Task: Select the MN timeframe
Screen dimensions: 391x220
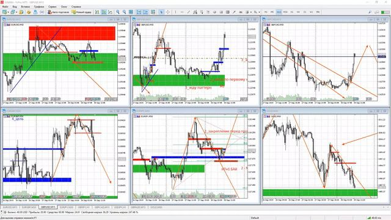Action: [x=318, y=12]
